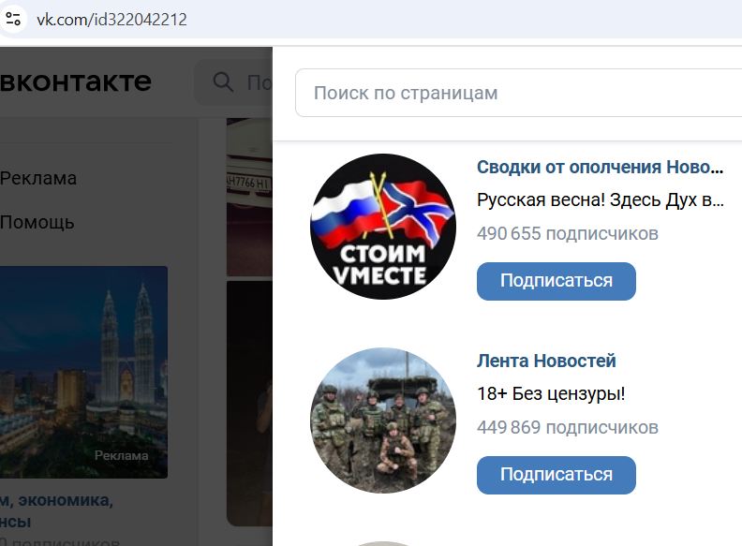Open the Лента Новостей group link
Viewport: 742px width, 546px height.
click(546, 361)
